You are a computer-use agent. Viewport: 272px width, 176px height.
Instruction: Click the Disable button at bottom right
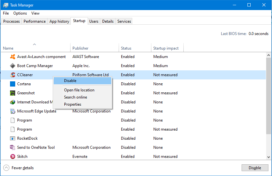[255, 168]
